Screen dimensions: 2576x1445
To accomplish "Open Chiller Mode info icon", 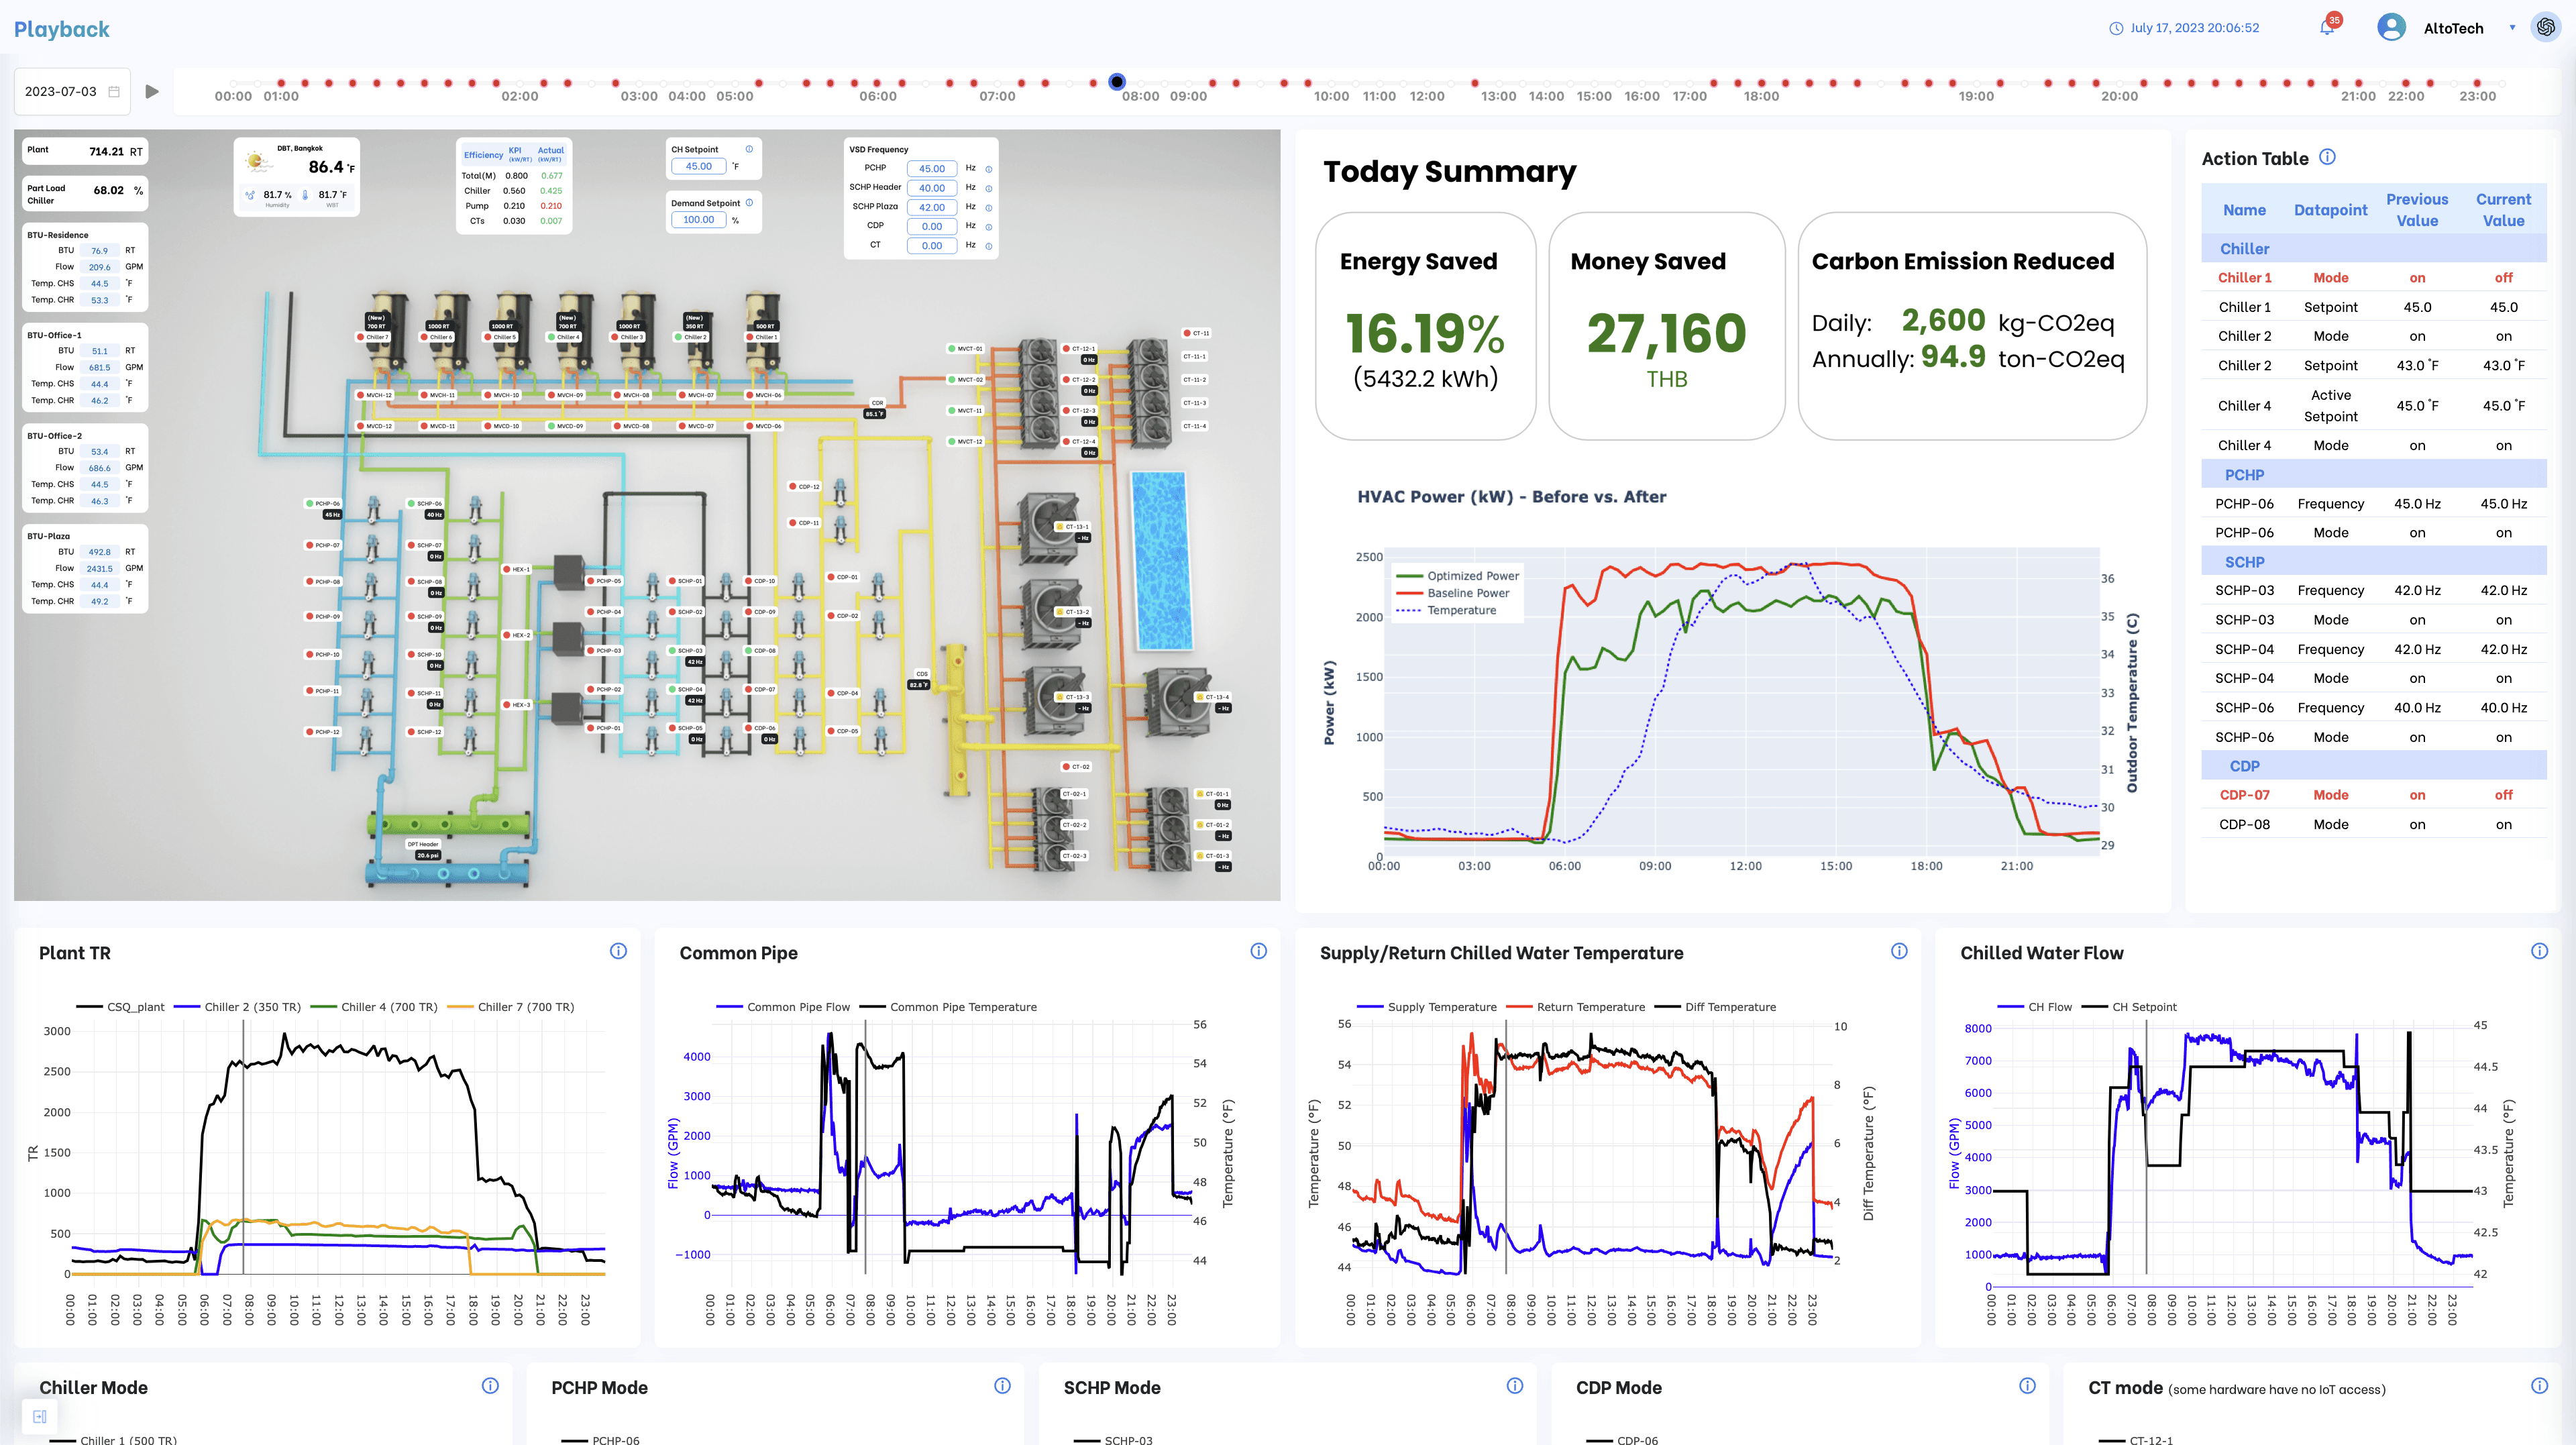I will click(490, 1385).
